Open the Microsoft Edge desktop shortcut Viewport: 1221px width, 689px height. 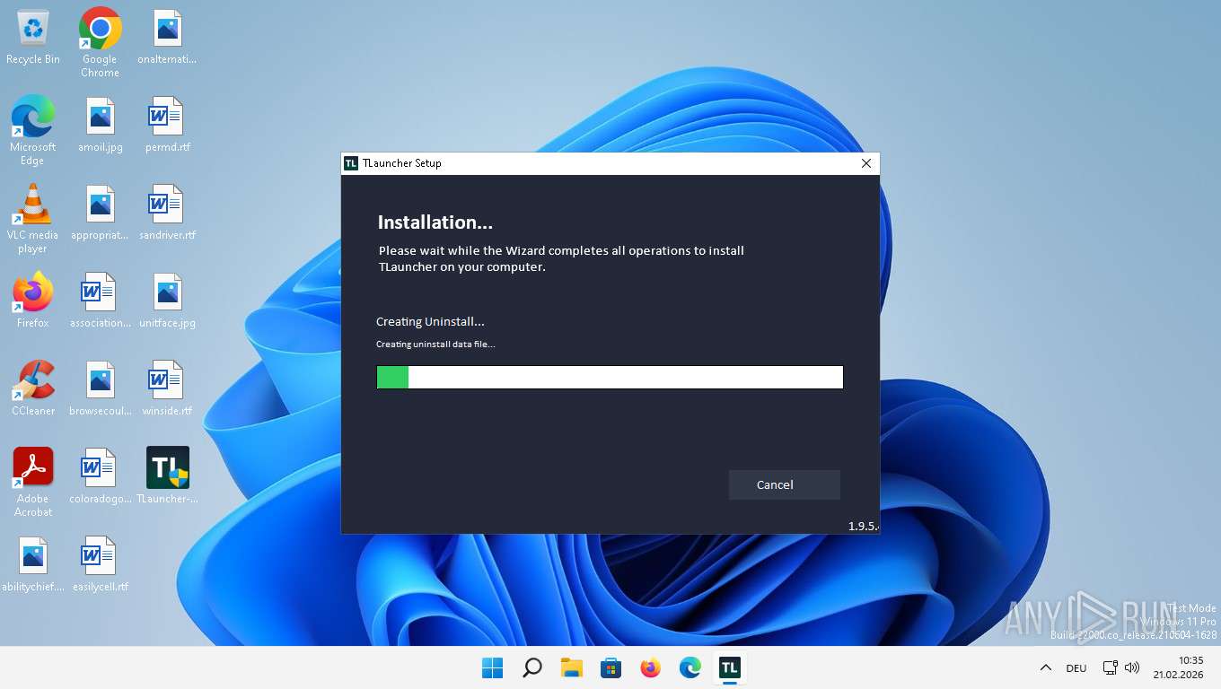tap(33, 131)
